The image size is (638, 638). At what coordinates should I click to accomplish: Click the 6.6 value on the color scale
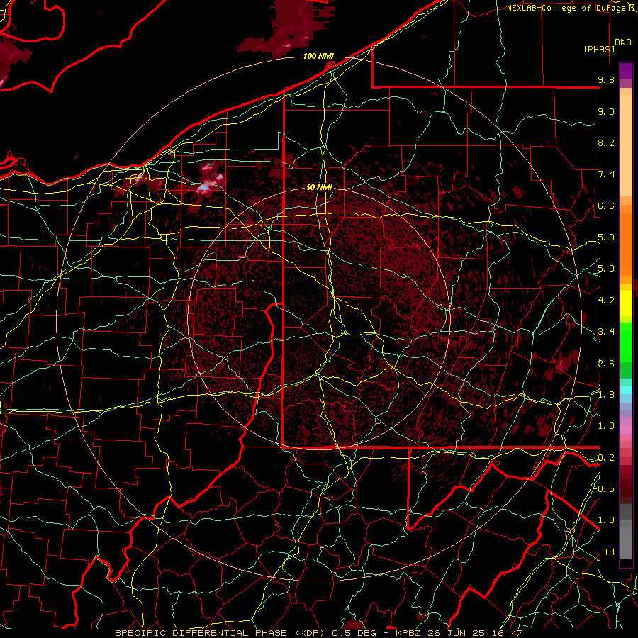(x=606, y=206)
